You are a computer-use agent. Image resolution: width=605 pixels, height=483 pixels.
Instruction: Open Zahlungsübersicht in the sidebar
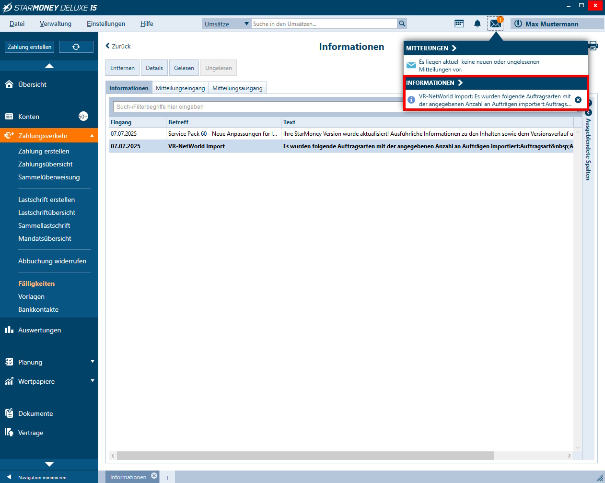click(x=46, y=164)
